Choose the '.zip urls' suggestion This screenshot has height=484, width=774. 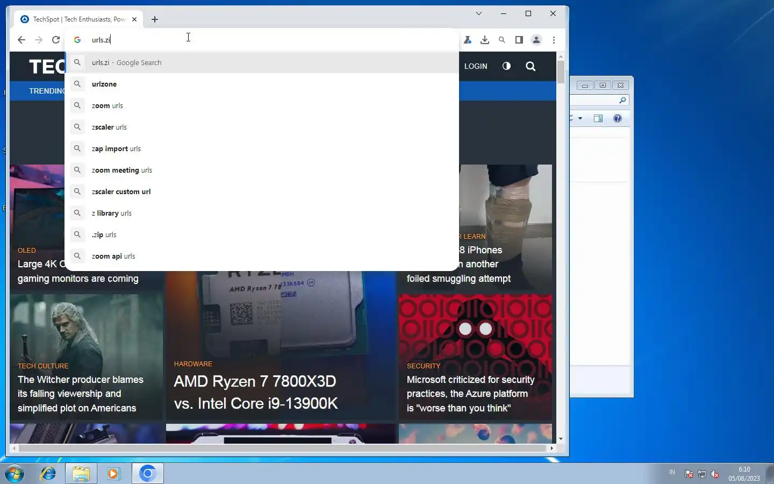262,234
